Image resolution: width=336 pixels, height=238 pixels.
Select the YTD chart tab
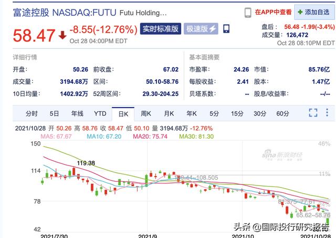100,113
